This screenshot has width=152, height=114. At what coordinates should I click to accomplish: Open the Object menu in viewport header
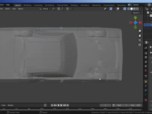(21, 9)
